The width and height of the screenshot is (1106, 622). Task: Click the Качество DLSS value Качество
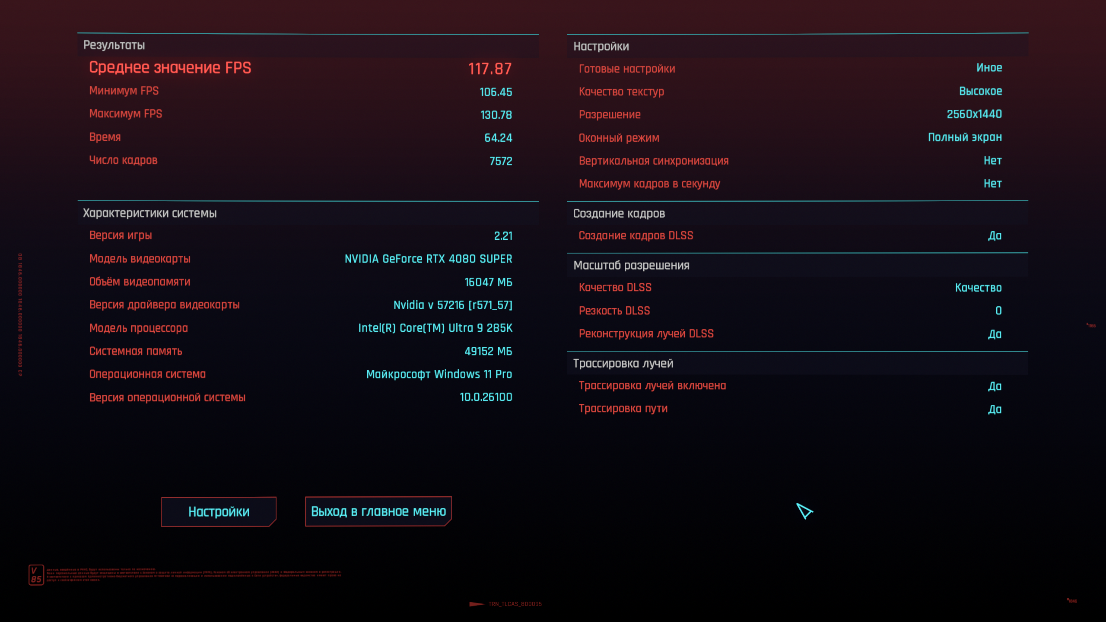click(x=978, y=288)
